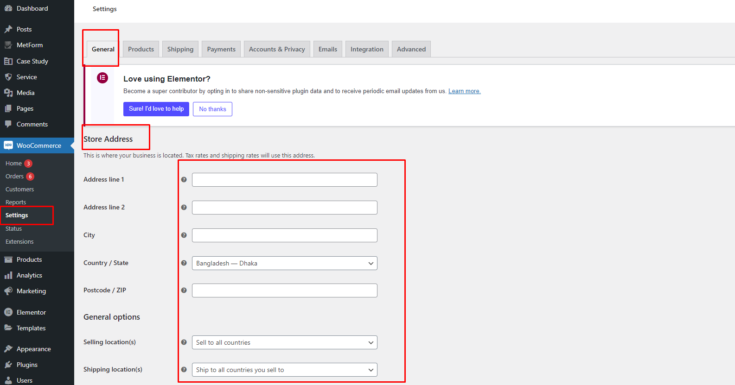
Task: Switch to the Shipping tab
Action: [180, 49]
